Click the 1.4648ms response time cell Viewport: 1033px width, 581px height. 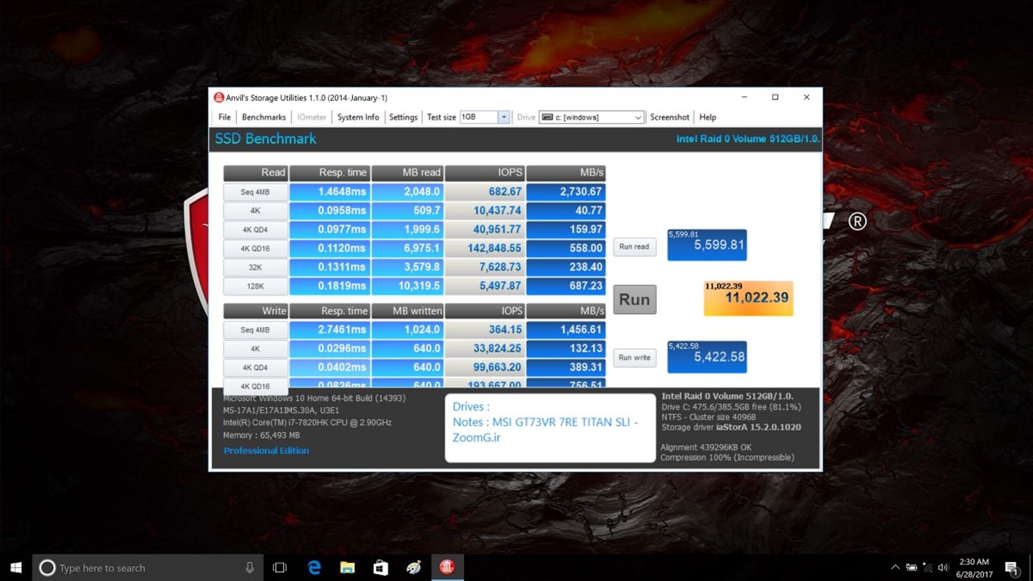point(330,192)
